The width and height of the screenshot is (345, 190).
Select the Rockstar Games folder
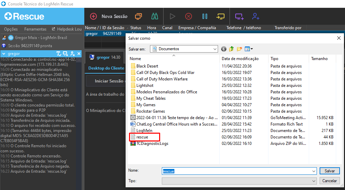tap(151, 111)
